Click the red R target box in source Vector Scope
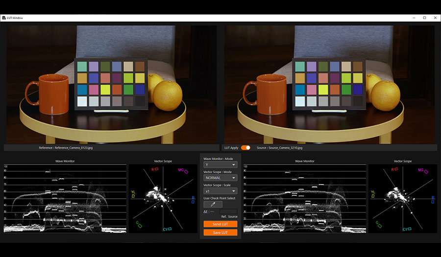 tap(396, 169)
